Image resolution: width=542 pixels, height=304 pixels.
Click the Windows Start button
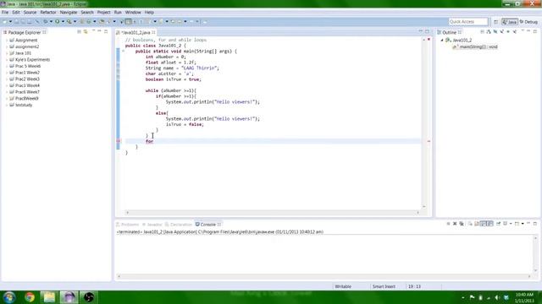click(9, 297)
